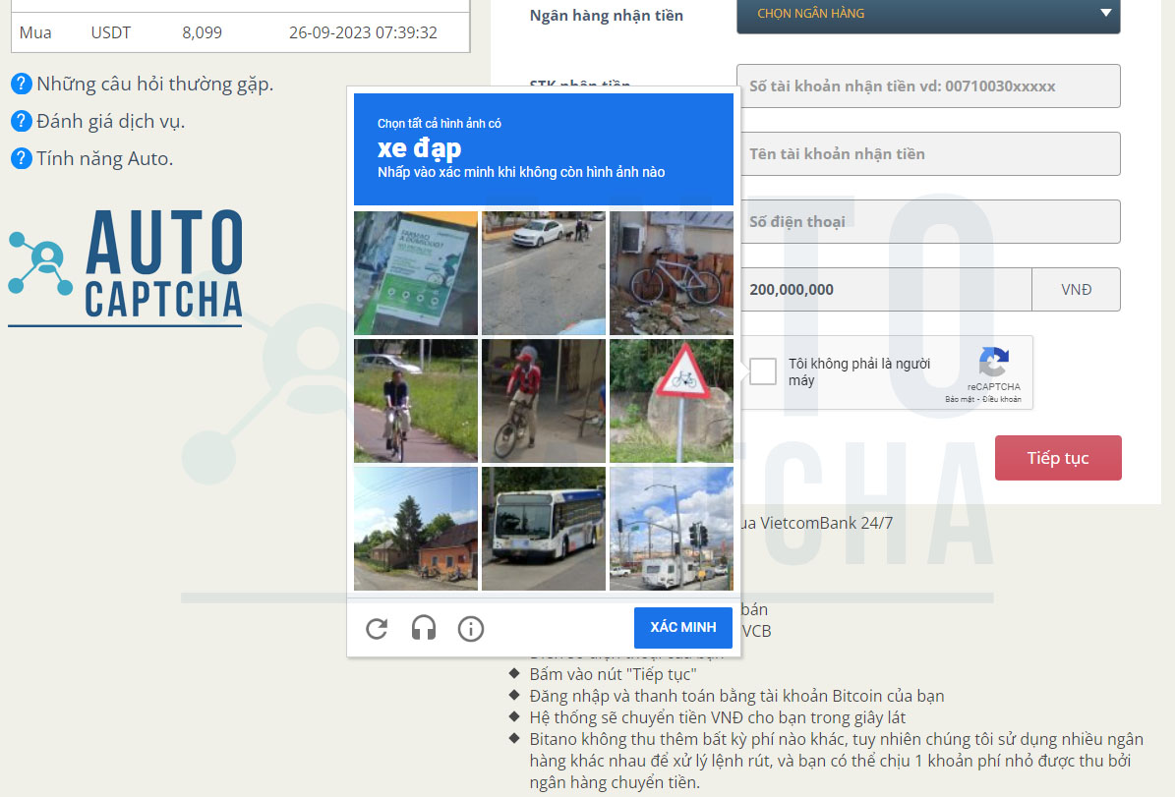Select captcha tile with bicycle against wall
The image size is (1175, 797).
click(672, 272)
